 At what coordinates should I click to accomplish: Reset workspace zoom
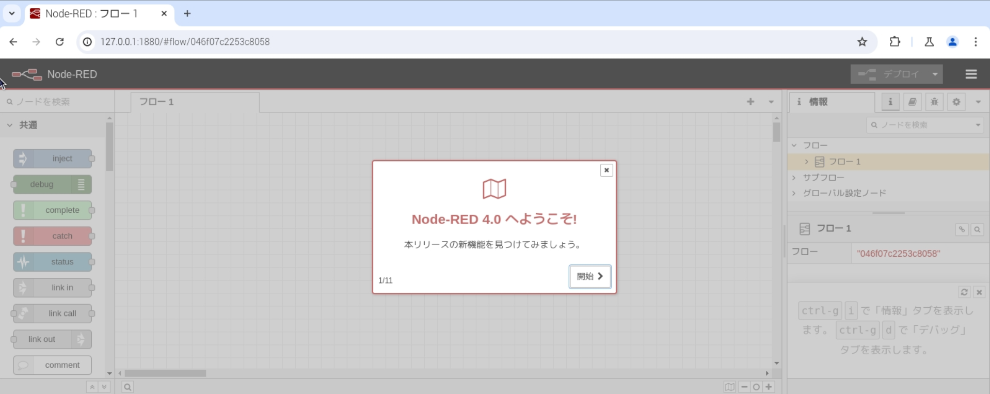point(756,387)
